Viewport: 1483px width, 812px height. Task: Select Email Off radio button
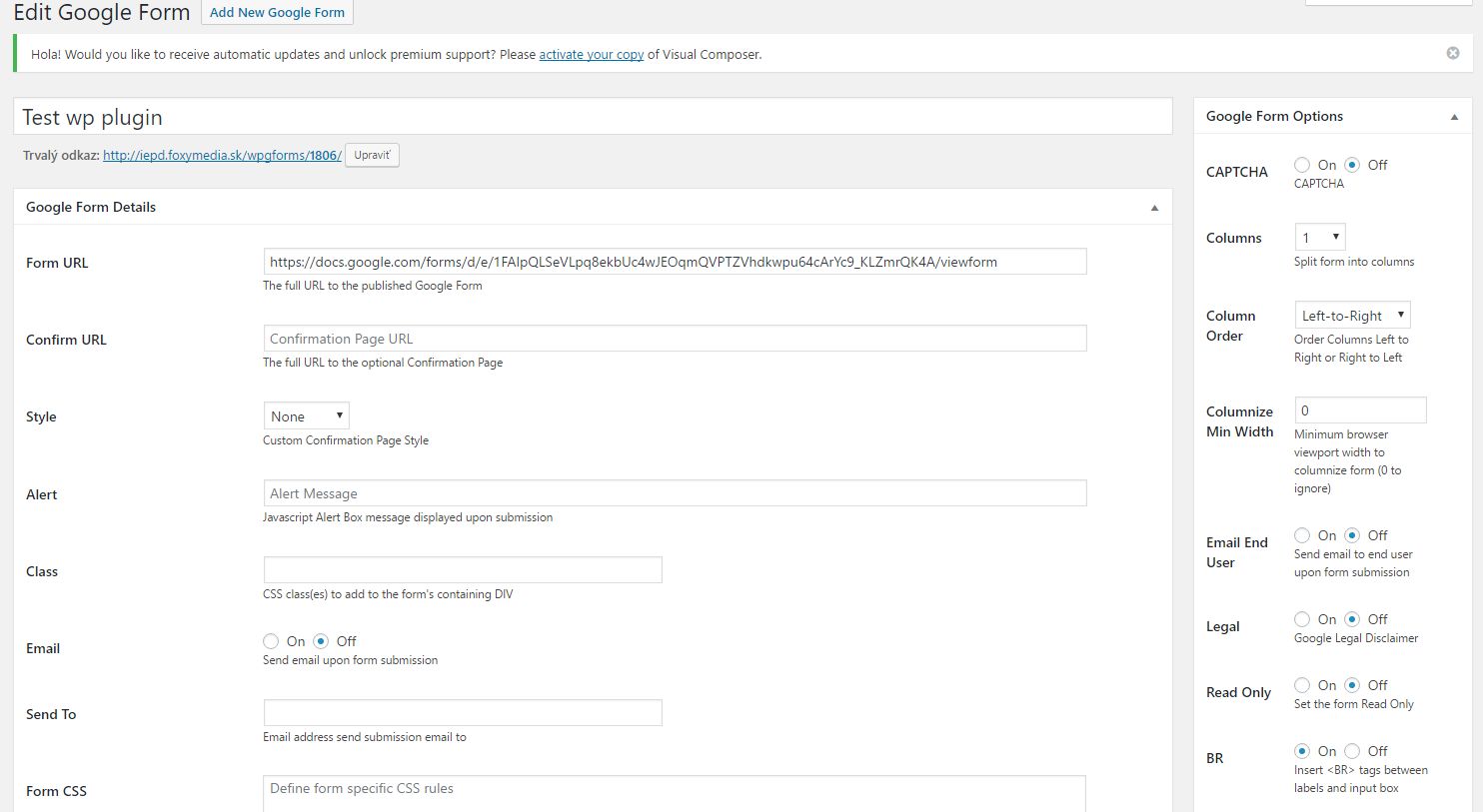tap(321, 641)
